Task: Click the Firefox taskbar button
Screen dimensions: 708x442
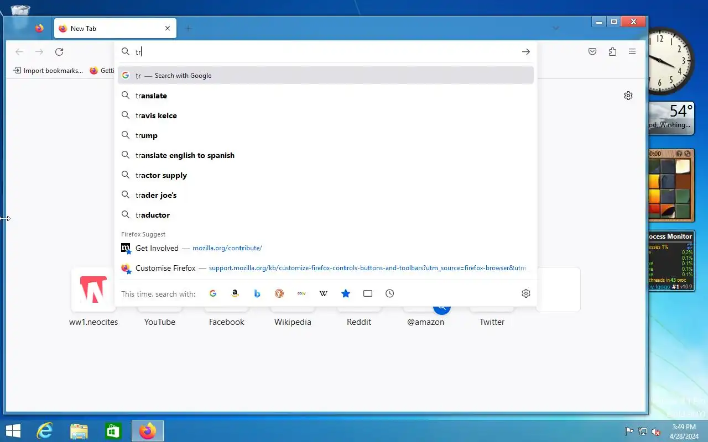Action: (148, 431)
